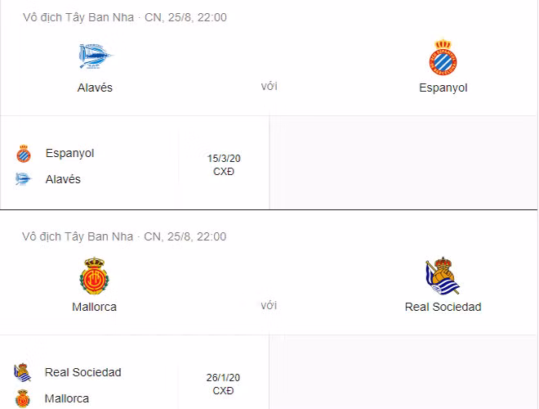Open the Espanyol team name in match header
539x409 pixels.
(x=443, y=88)
